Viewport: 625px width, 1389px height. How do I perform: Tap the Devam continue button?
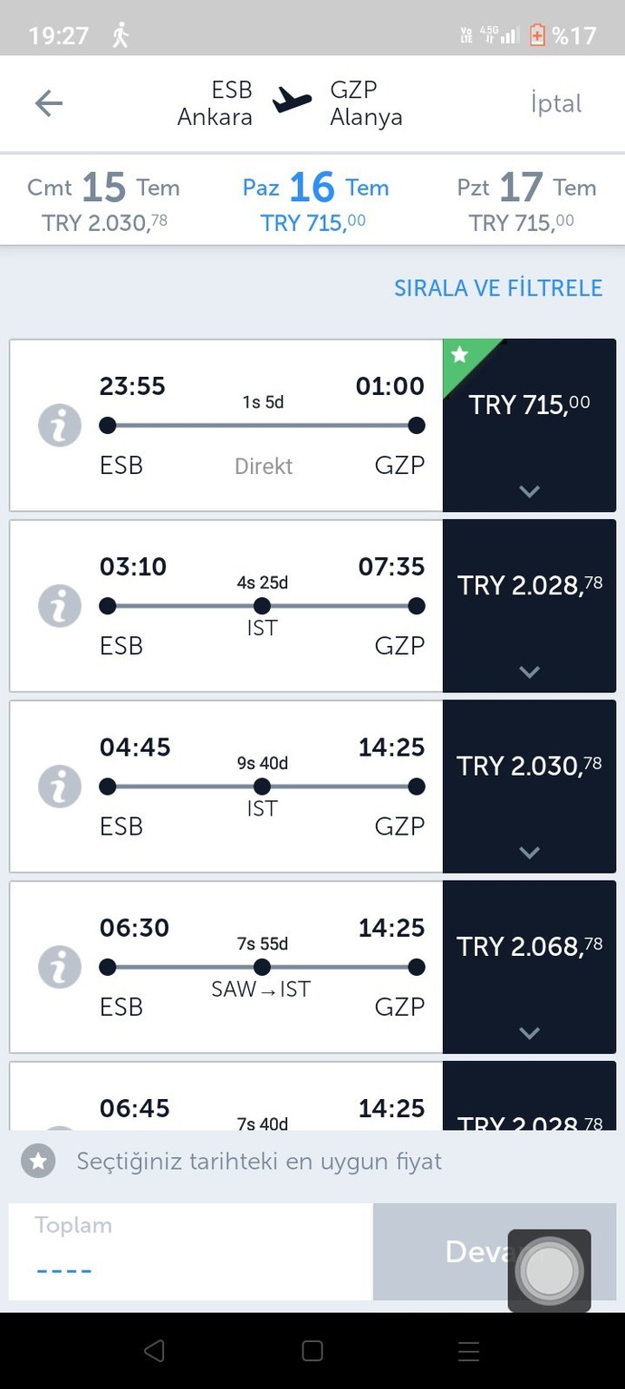coord(495,1251)
